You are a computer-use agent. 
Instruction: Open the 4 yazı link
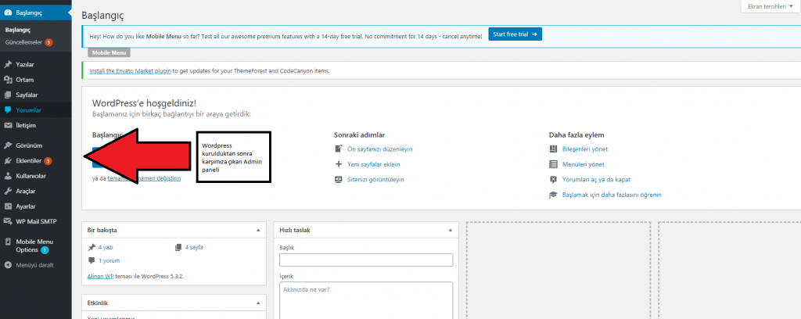click(x=106, y=247)
